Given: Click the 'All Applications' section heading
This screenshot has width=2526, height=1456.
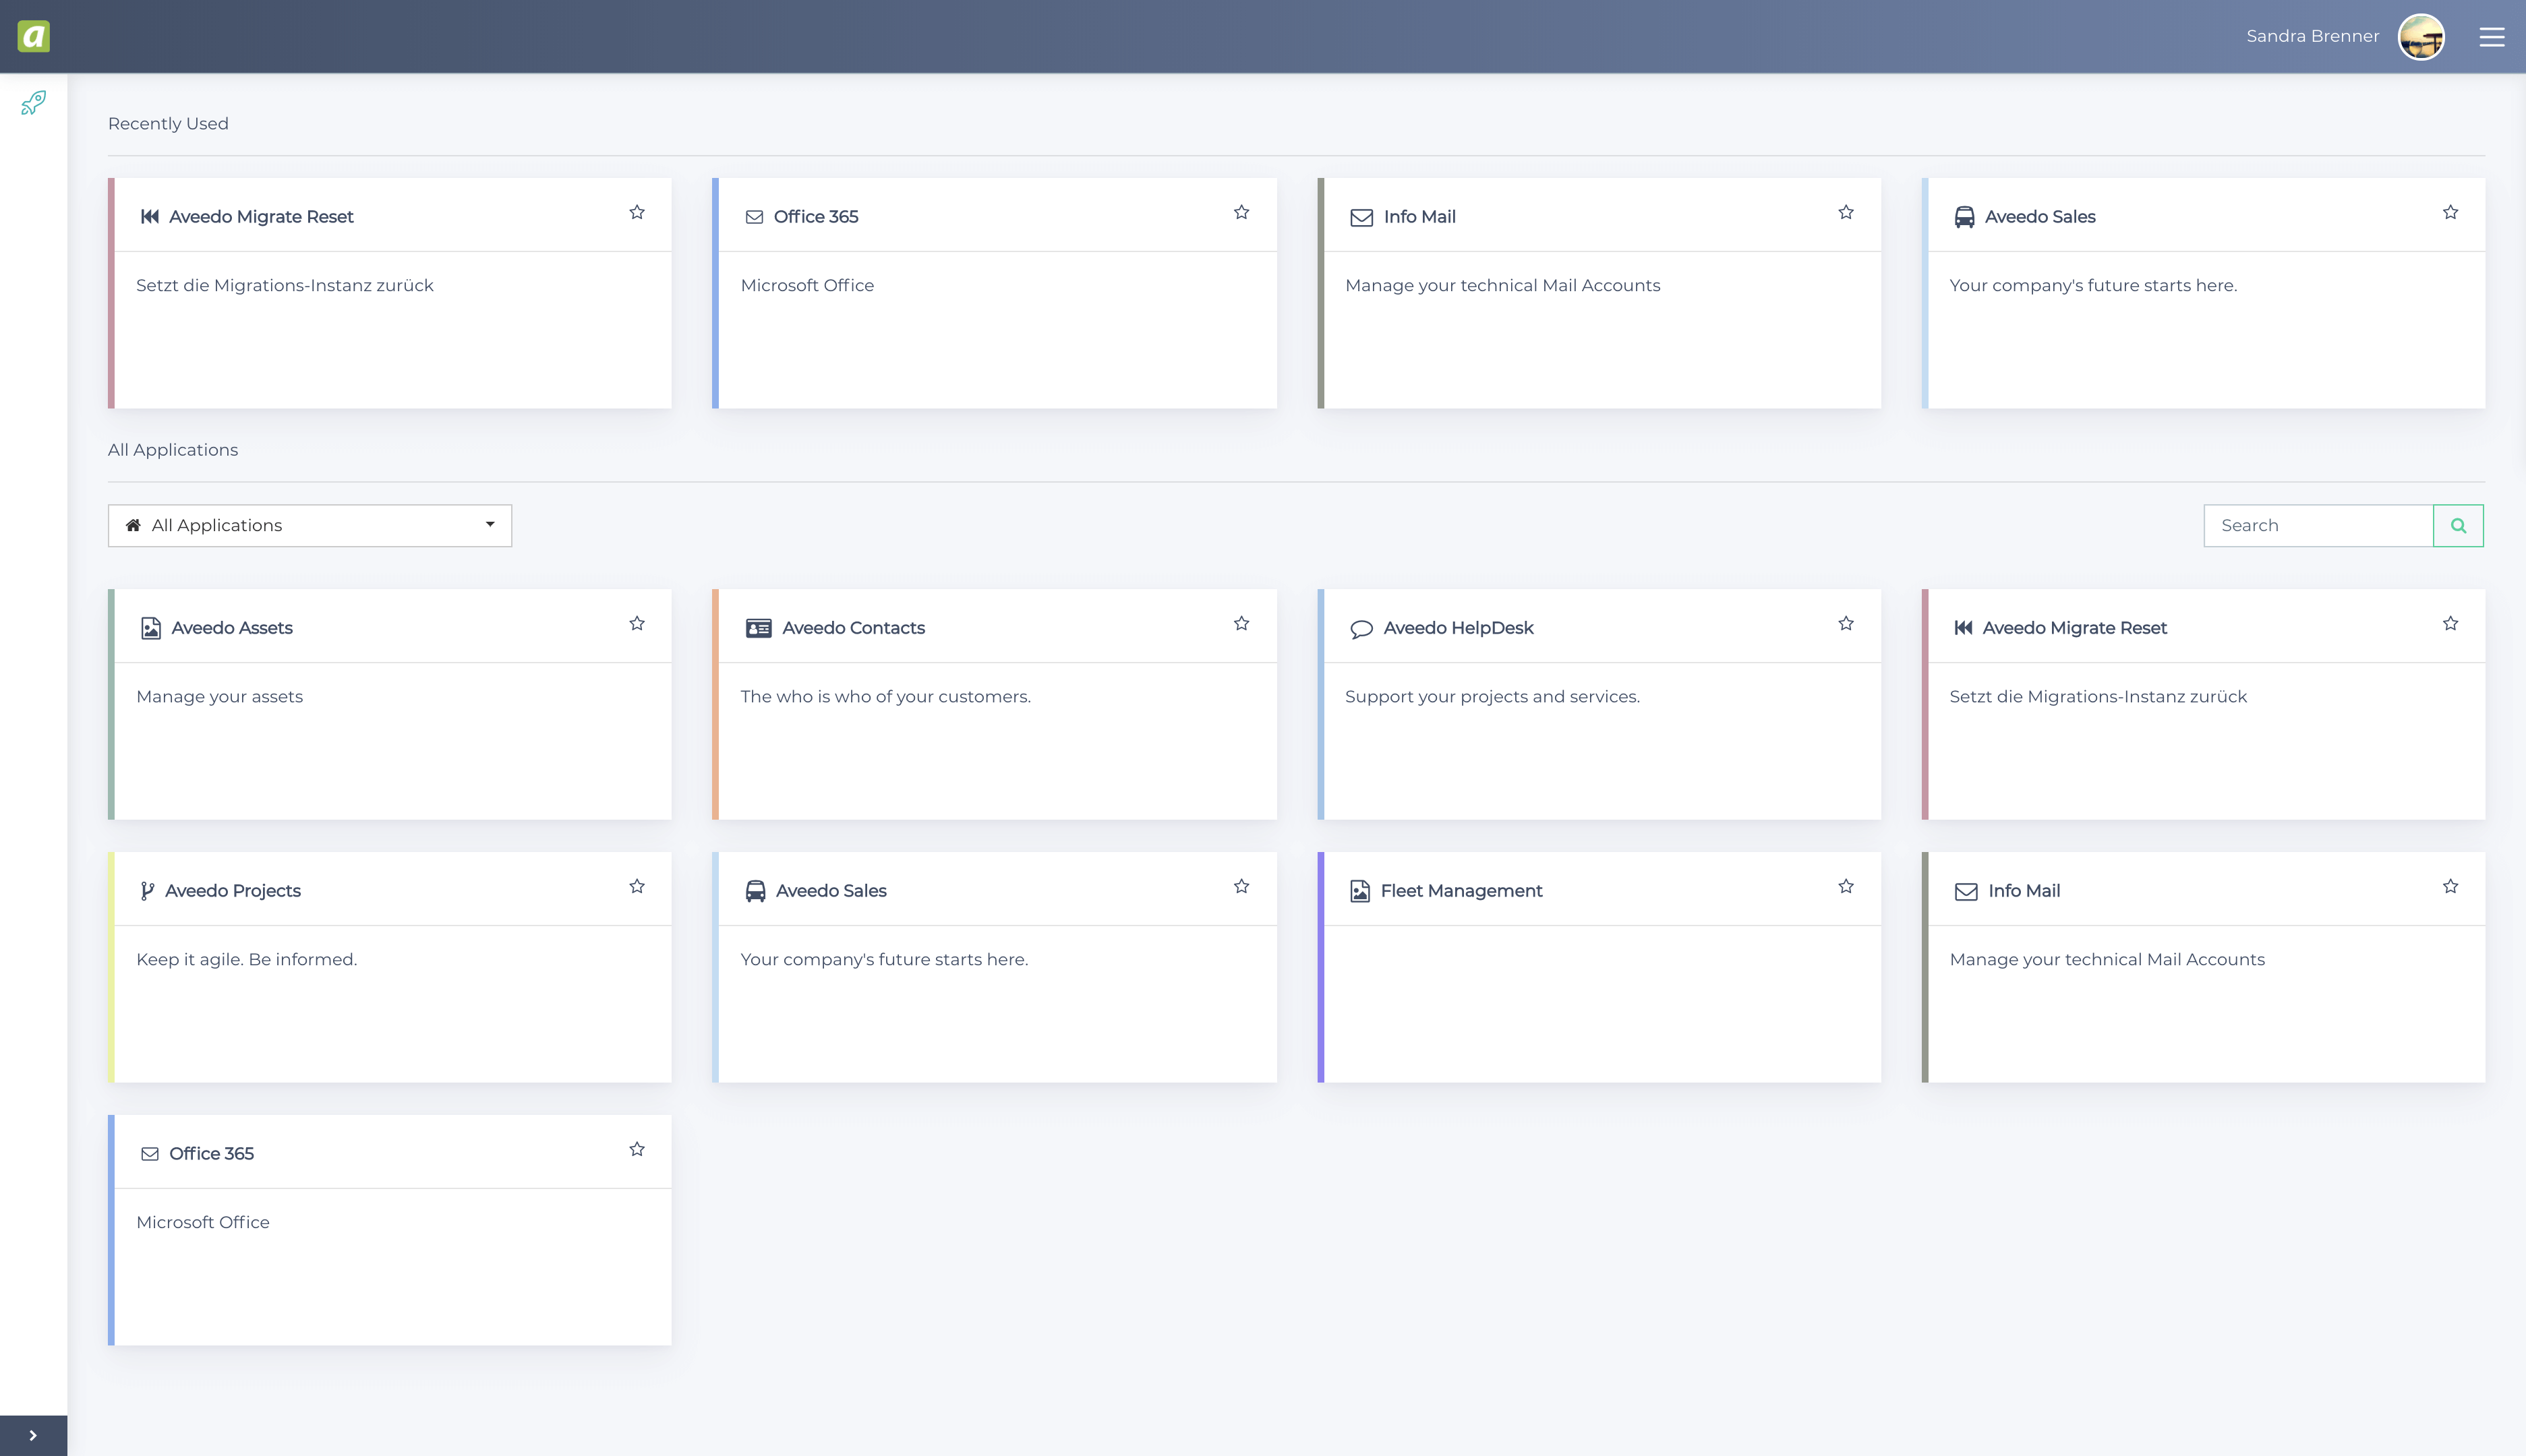Looking at the screenshot, I should coord(173,450).
